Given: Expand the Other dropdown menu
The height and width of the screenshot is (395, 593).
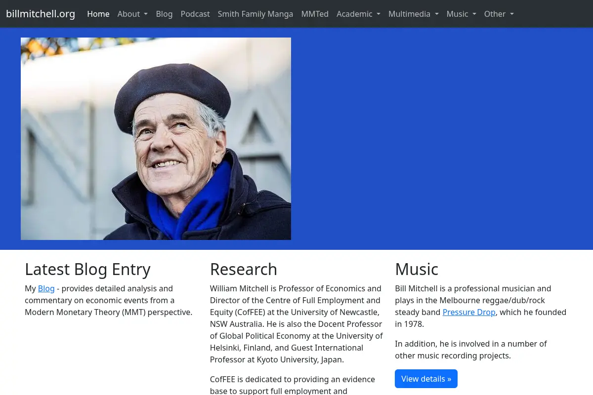Looking at the screenshot, I should [x=499, y=14].
